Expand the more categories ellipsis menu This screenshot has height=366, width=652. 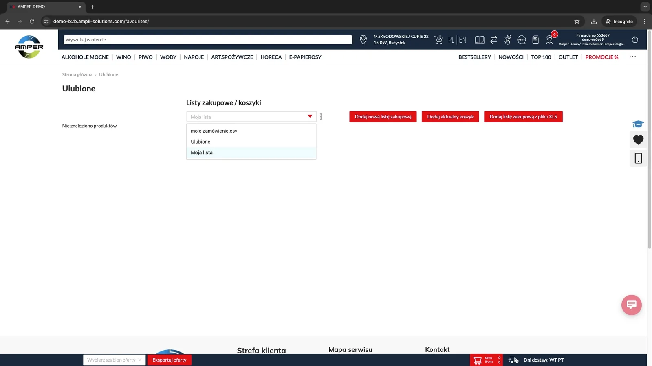tap(632, 57)
